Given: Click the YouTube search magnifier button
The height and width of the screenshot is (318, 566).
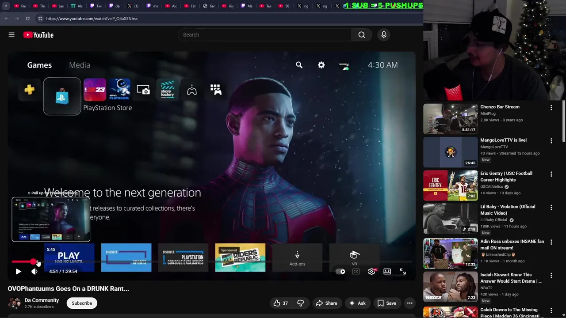Looking at the screenshot, I should [x=362, y=35].
